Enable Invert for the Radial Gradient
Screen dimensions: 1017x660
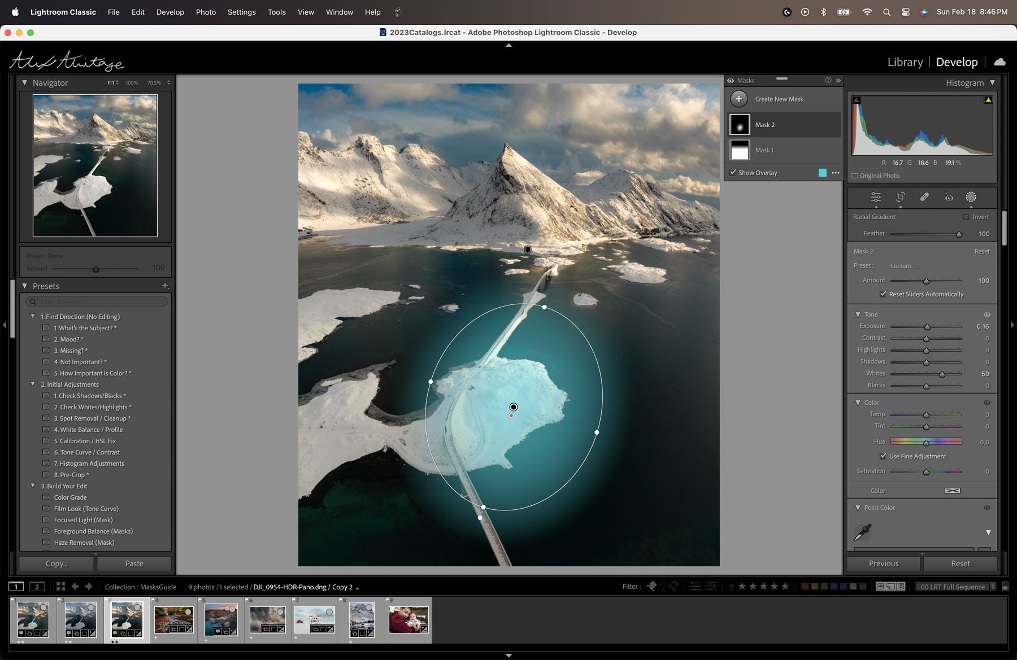click(966, 217)
